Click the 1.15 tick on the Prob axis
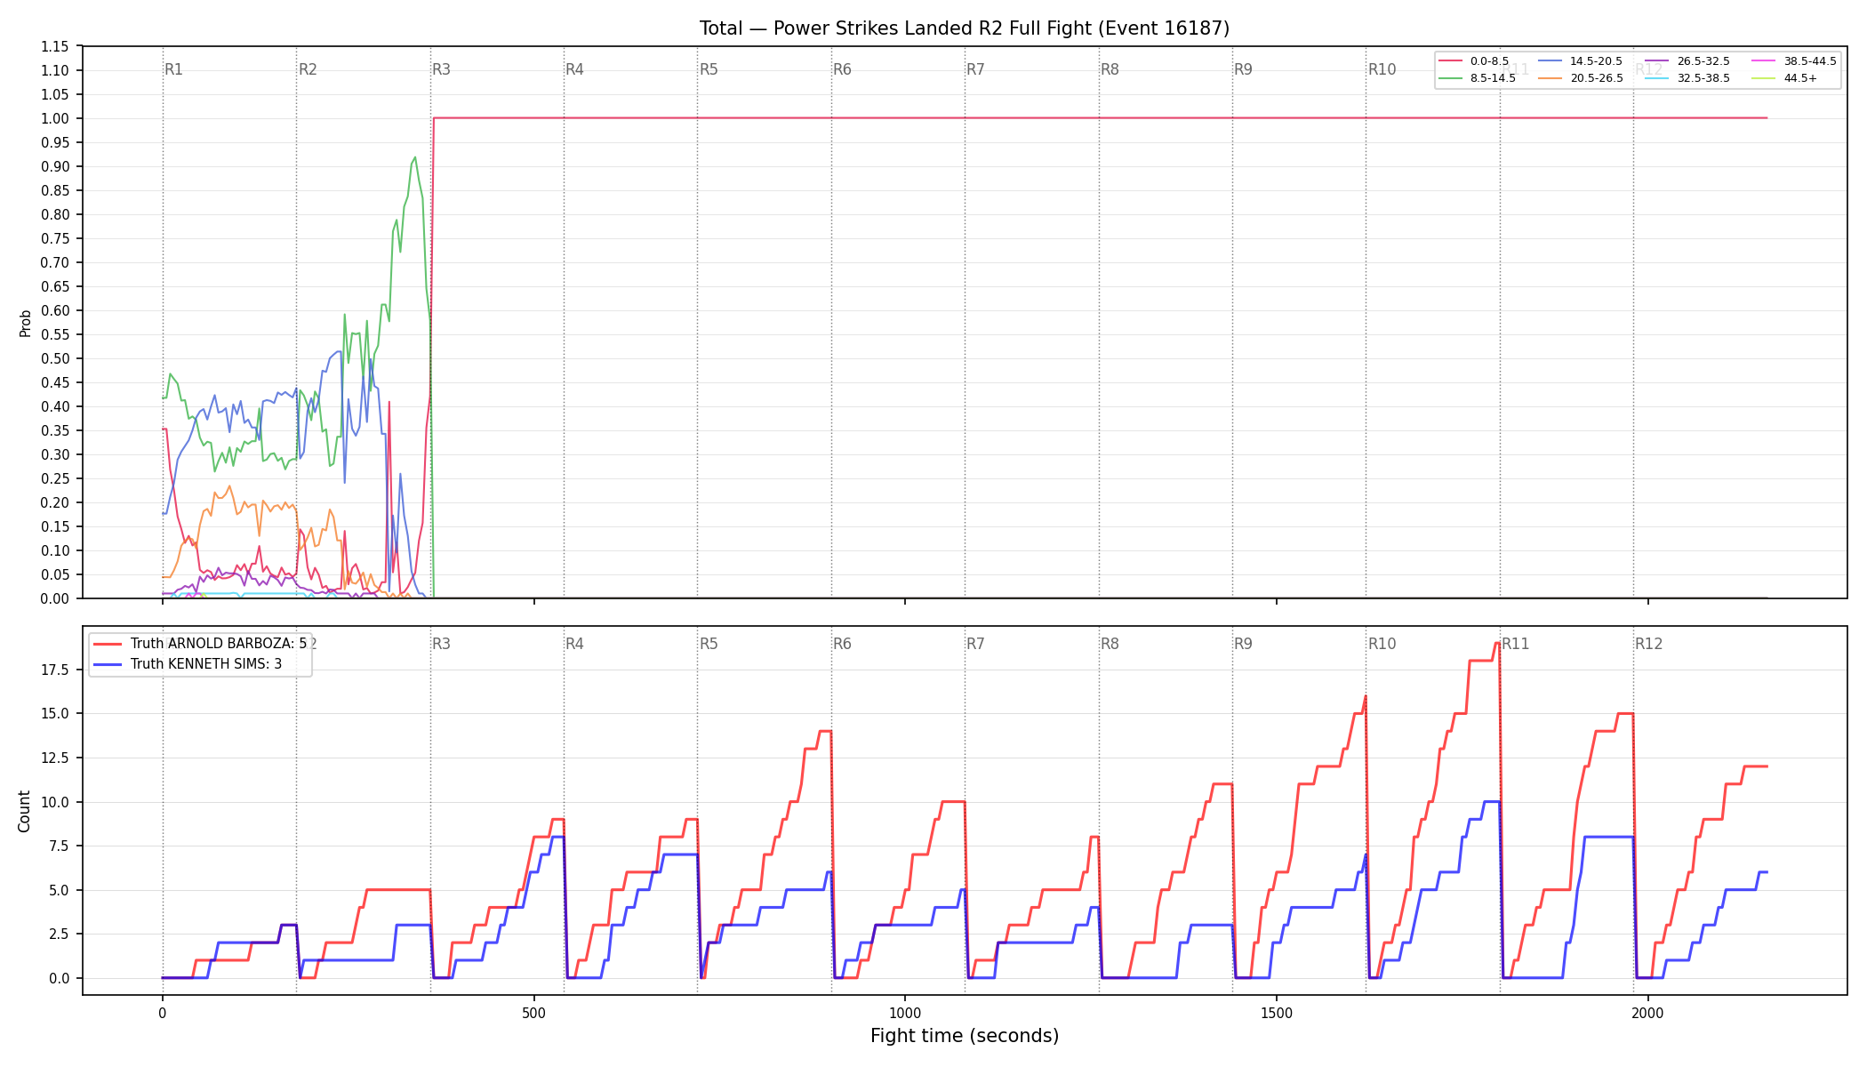Viewport: 1867px width, 1067px height. (54, 46)
